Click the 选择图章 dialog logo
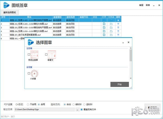The width and height of the screenshot is (163, 119). click(x=31, y=42)
